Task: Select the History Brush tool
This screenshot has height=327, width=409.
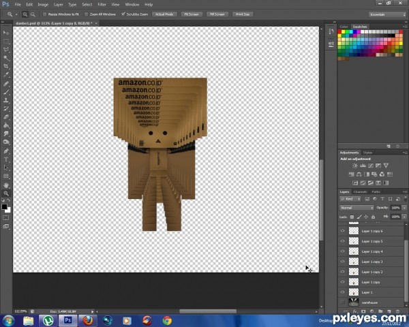Action: pyautogui.click(x=5, y=108)
